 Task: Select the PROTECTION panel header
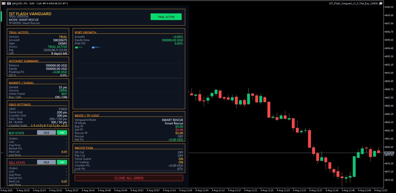(x=84, y=148)
